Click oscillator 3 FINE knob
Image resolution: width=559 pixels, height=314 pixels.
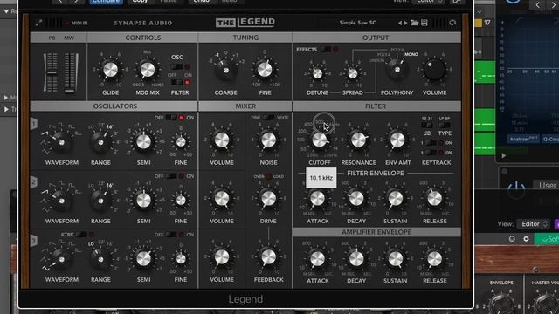[x=181, y=259]
